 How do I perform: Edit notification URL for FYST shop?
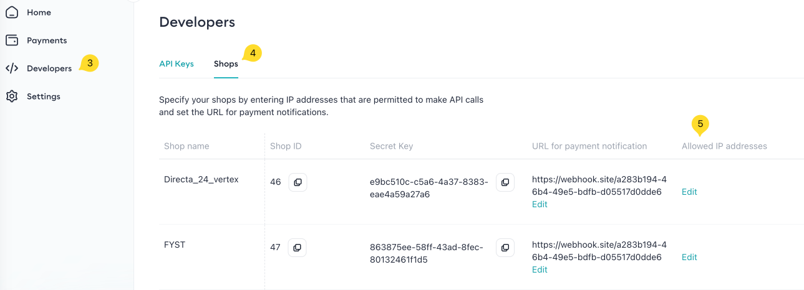pos(540,269)
